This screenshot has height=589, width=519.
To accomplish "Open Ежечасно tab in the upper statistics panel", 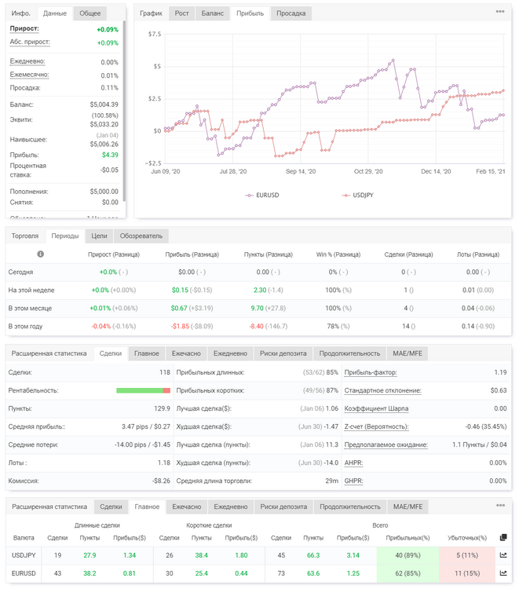I will pyautogui.click(x=186, y=353).
